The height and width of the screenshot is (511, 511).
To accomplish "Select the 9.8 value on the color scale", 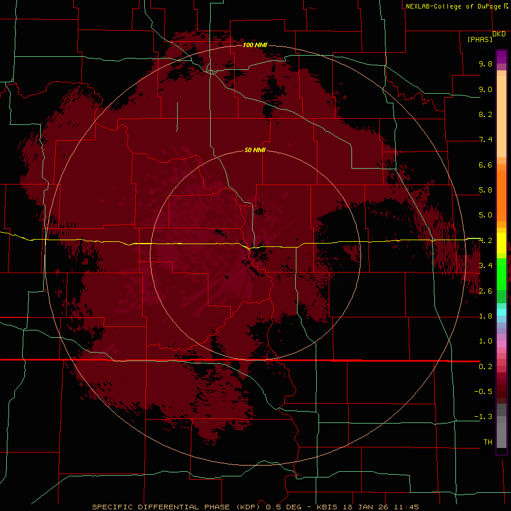I will 485,64.
